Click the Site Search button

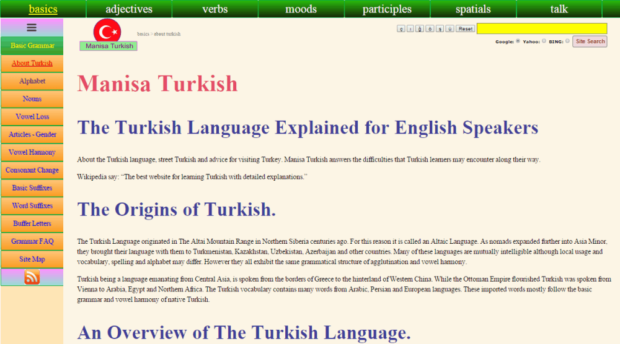pyautogui.click(x=590, y=41)
